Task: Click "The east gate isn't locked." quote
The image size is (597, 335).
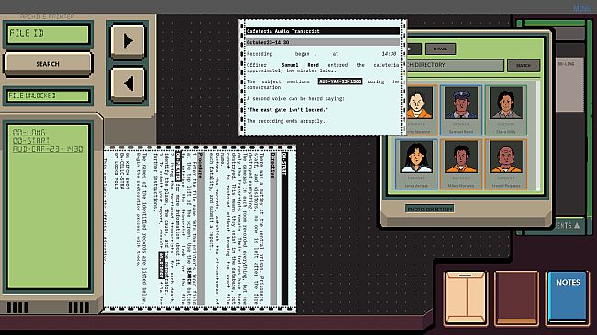Action: click(287, 110)
